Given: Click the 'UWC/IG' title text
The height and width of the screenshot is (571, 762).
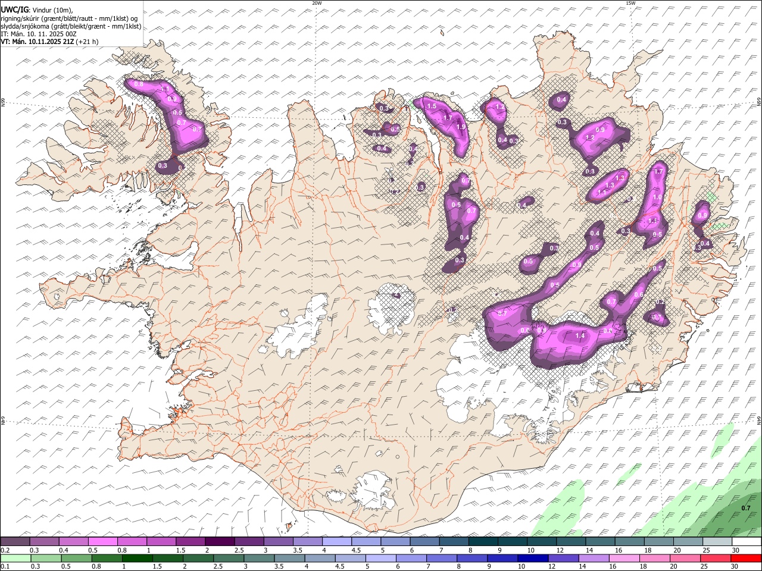Looking at the screenshot, I should [x=14, y=10].
